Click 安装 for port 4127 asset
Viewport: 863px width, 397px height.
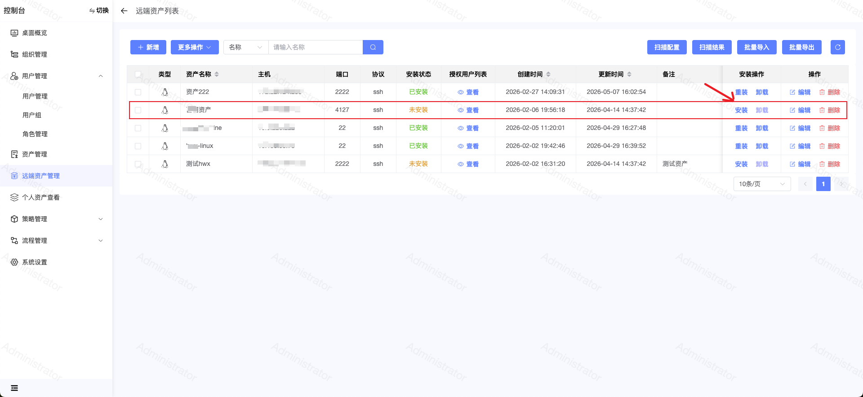[741, 110]
